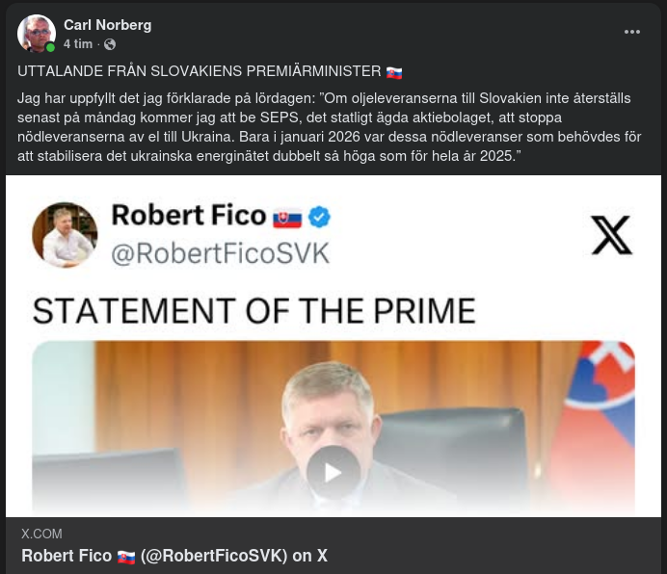Click the public globe audience icon

click(x=109, y=44)
